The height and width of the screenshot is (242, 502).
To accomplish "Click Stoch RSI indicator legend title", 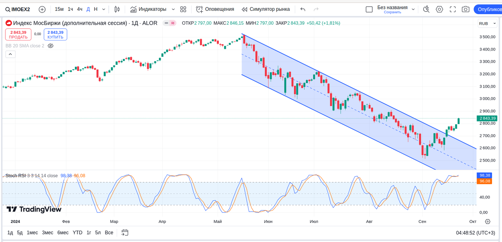I will [x=15, y=176].
